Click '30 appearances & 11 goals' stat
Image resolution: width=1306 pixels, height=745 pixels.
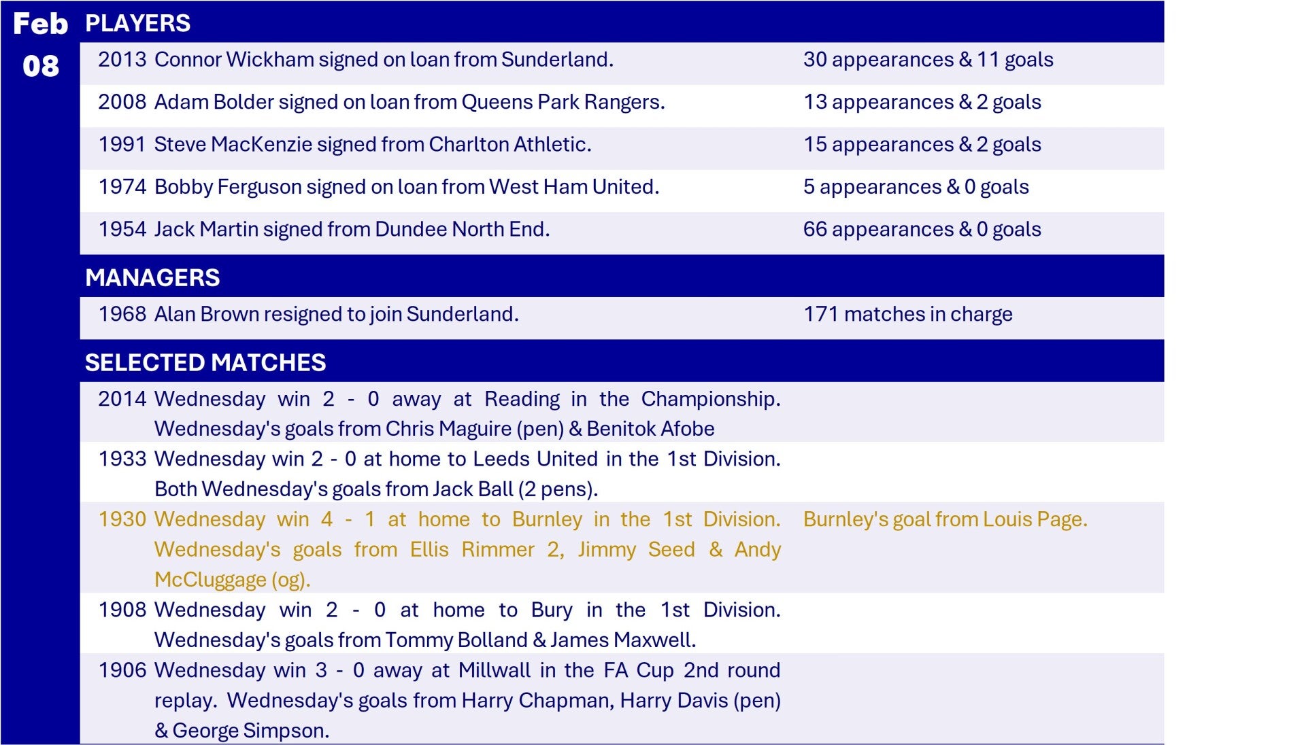[928, 60]
